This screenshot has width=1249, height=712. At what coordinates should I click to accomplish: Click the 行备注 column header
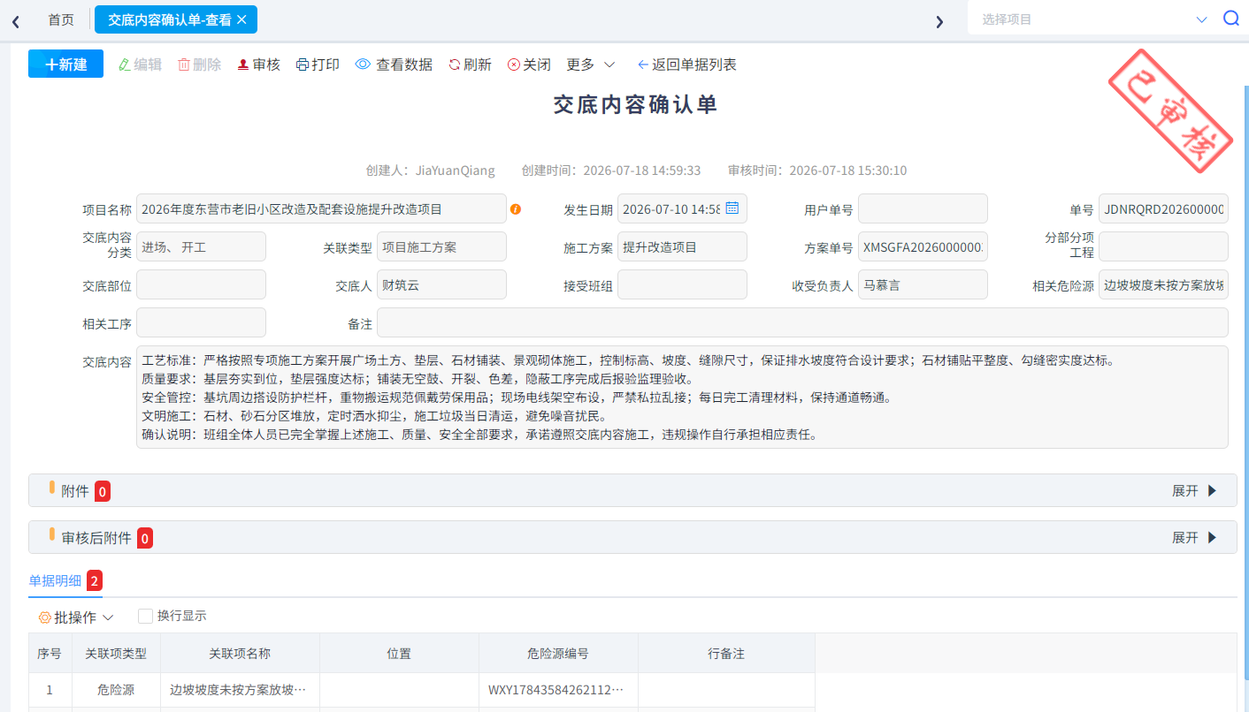(x=726, y=654)
